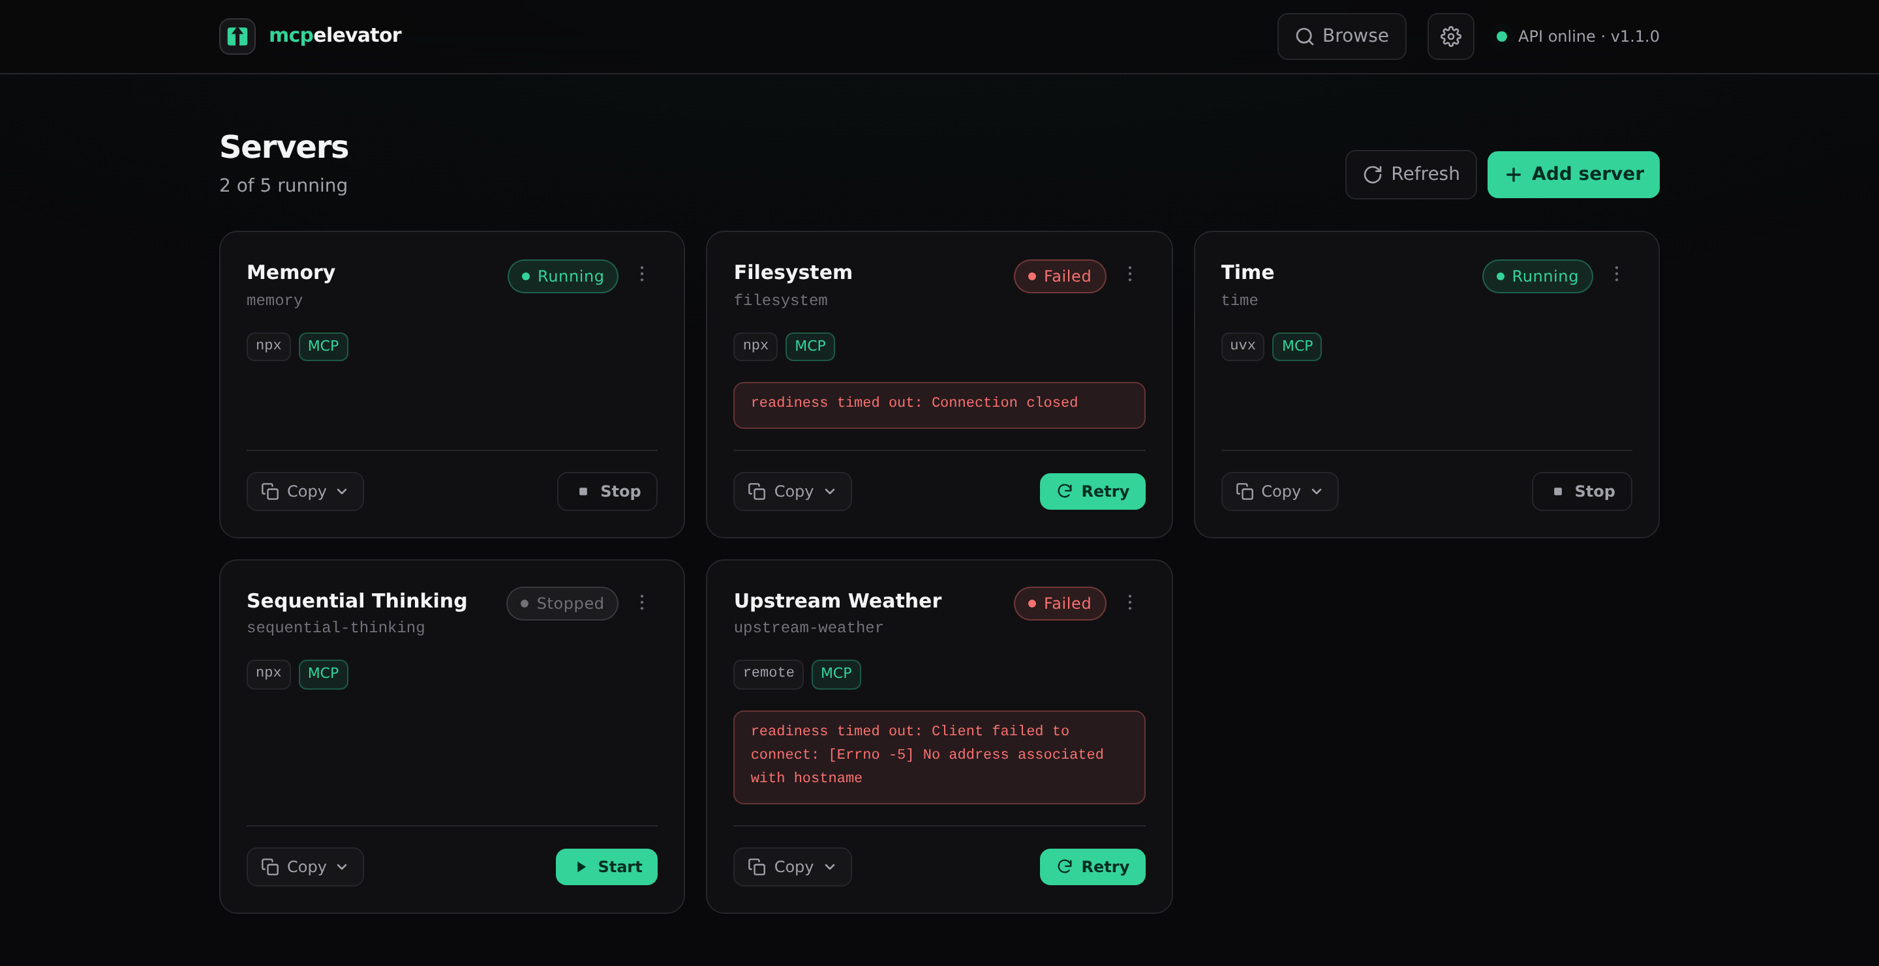
Task: Click MCP tag on Upstream Weather card
Action: [x=836, y=673]
